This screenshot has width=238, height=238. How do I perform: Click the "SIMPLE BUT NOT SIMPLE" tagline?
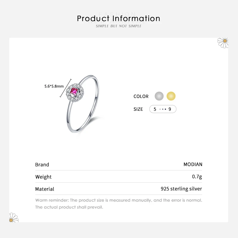(x=119, y=26)
